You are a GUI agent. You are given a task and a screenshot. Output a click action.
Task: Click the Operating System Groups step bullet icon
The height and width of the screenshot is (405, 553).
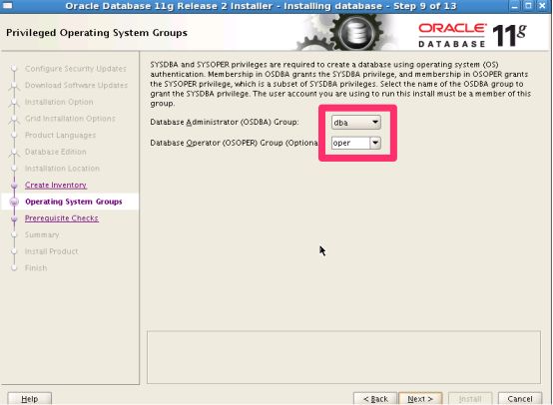14,202
